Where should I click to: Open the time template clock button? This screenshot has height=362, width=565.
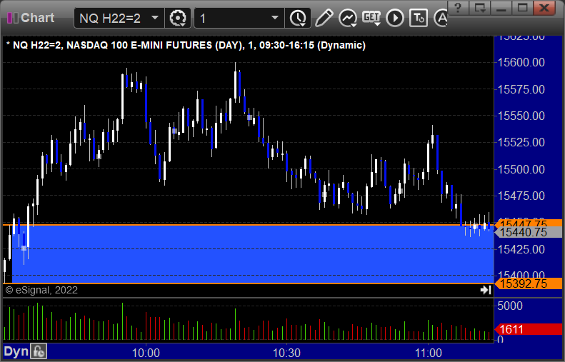[298, 18]
